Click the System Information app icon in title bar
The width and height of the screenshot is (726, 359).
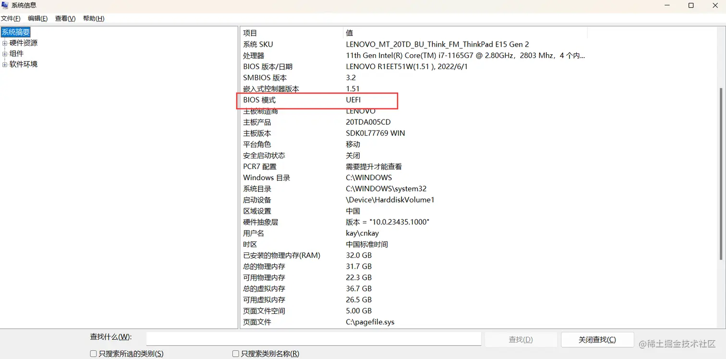point(5,5)
